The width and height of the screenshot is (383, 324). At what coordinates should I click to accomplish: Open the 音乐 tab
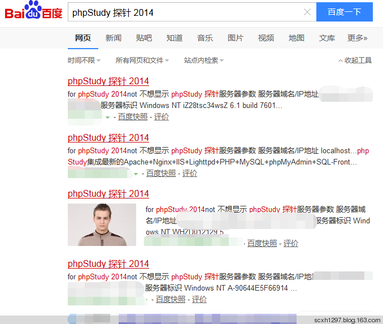[205, 38]
